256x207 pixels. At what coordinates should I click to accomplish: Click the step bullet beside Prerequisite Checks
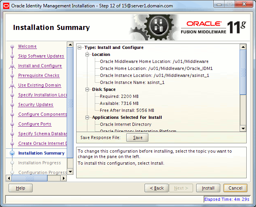[x=12, y=76]
